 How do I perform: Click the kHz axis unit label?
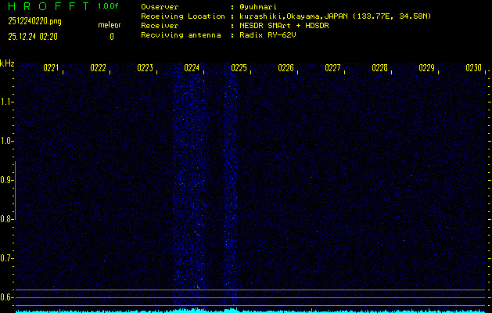[7, 63]
